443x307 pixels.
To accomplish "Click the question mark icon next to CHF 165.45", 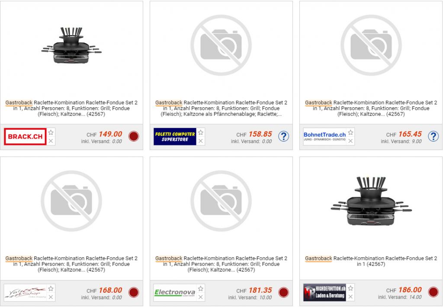I will click(433, 136).
